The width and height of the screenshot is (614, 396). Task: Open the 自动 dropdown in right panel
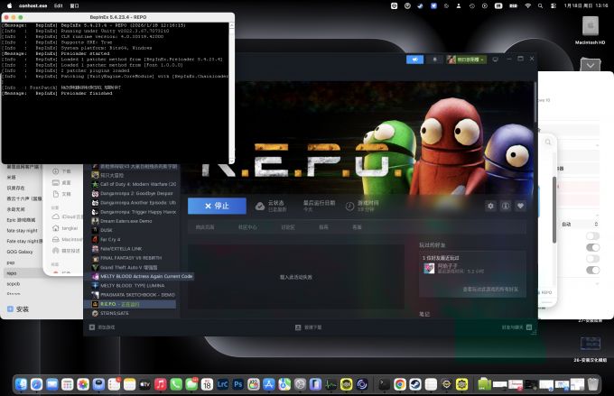[579, 224]
